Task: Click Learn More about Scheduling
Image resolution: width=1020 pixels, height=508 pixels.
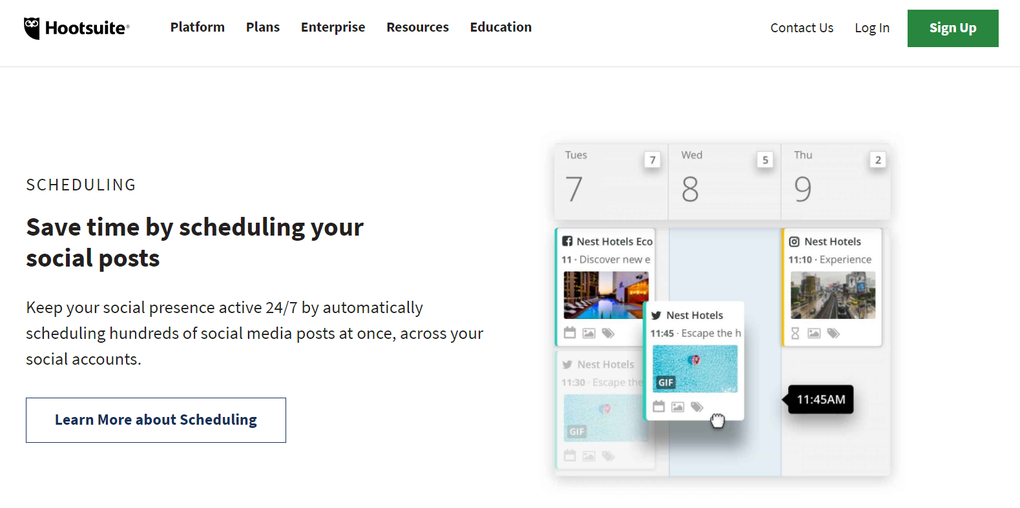Action: [156, 420]
